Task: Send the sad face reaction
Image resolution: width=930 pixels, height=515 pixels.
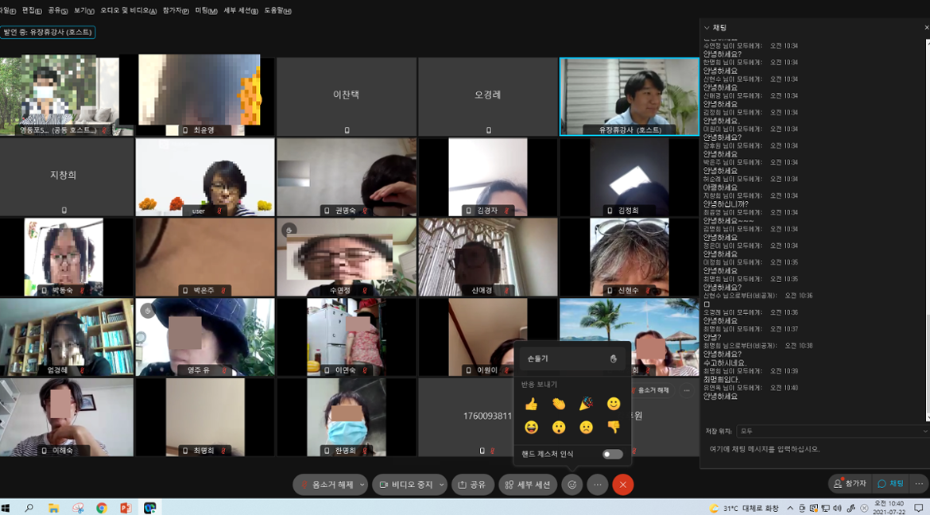Action: click(586, 428)
